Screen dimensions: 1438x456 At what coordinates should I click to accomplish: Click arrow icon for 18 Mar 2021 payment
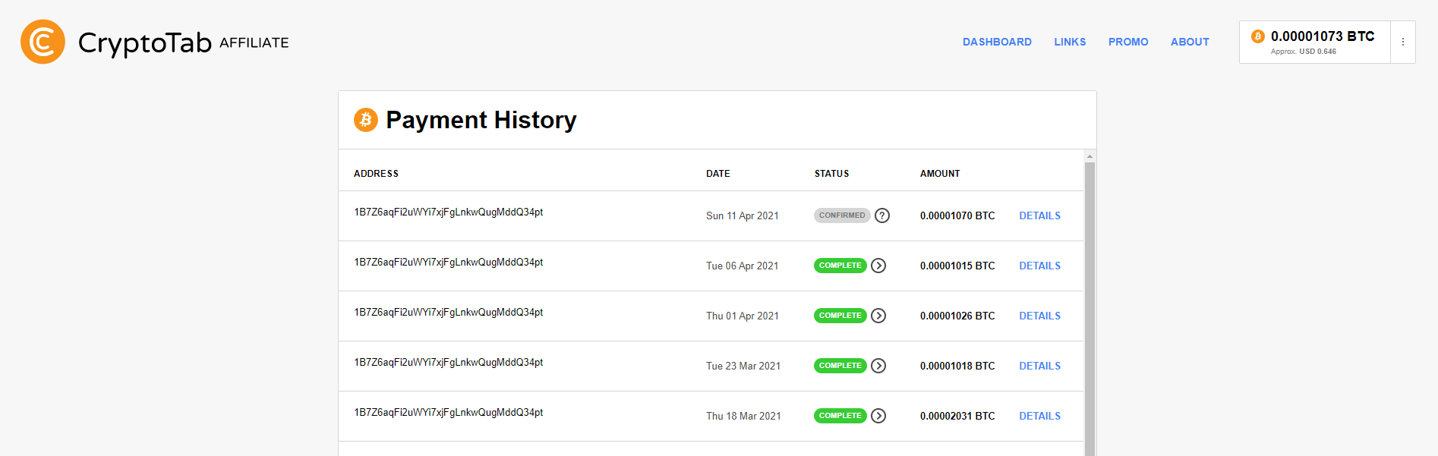pos(878,416)
